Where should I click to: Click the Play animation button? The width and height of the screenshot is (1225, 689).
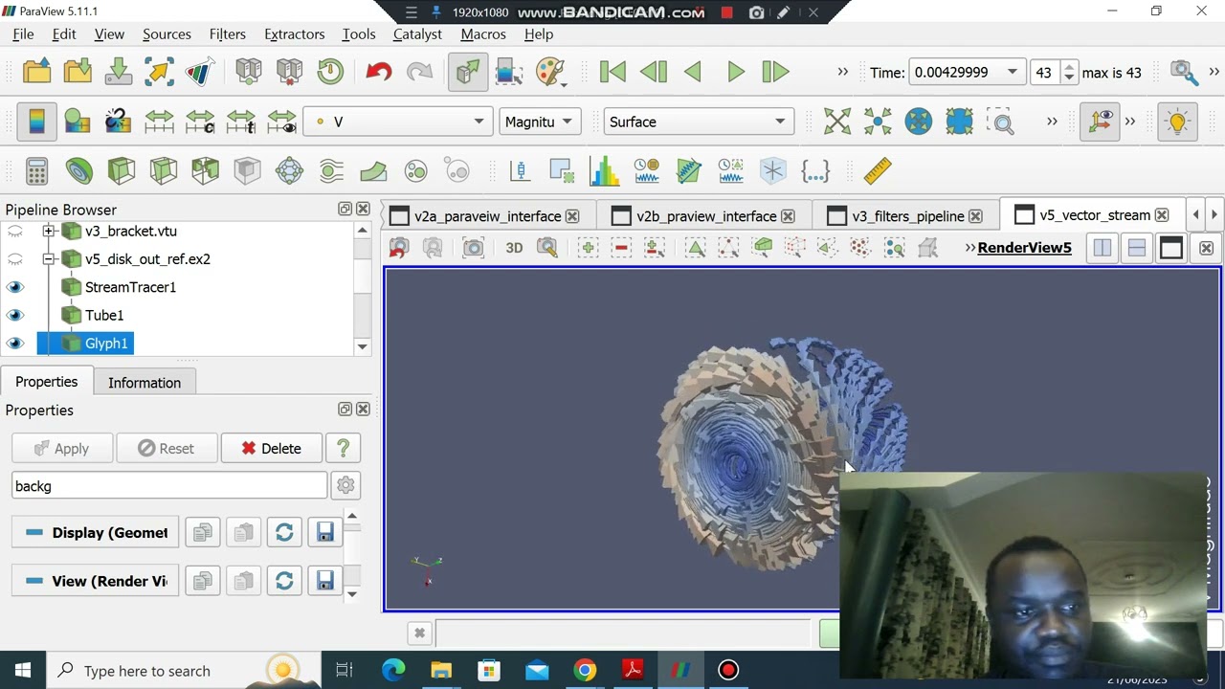(x=735, y=72)
